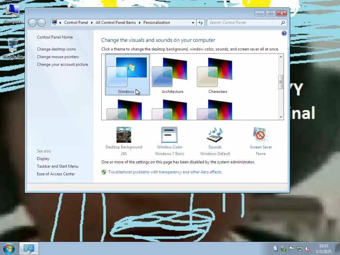Click the leftmost document tray icon
This screenshot has width=340, height=255.
click(275, 248)
